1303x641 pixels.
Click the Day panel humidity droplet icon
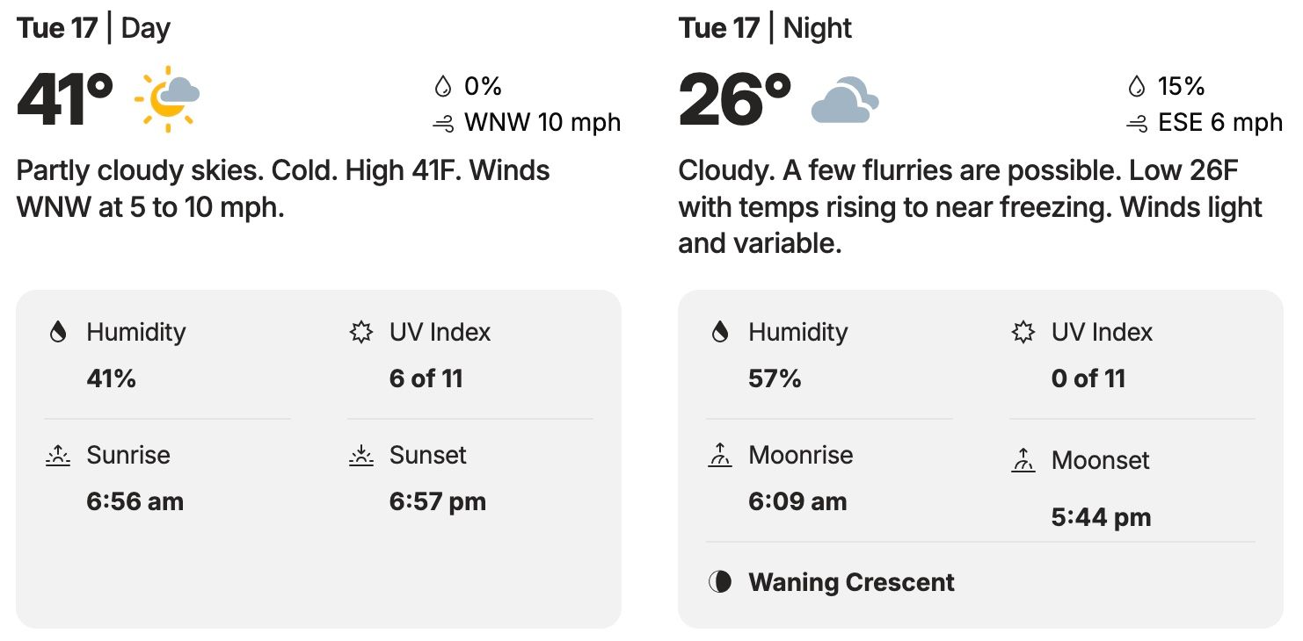pyautogui.click(x=58, y=332)
